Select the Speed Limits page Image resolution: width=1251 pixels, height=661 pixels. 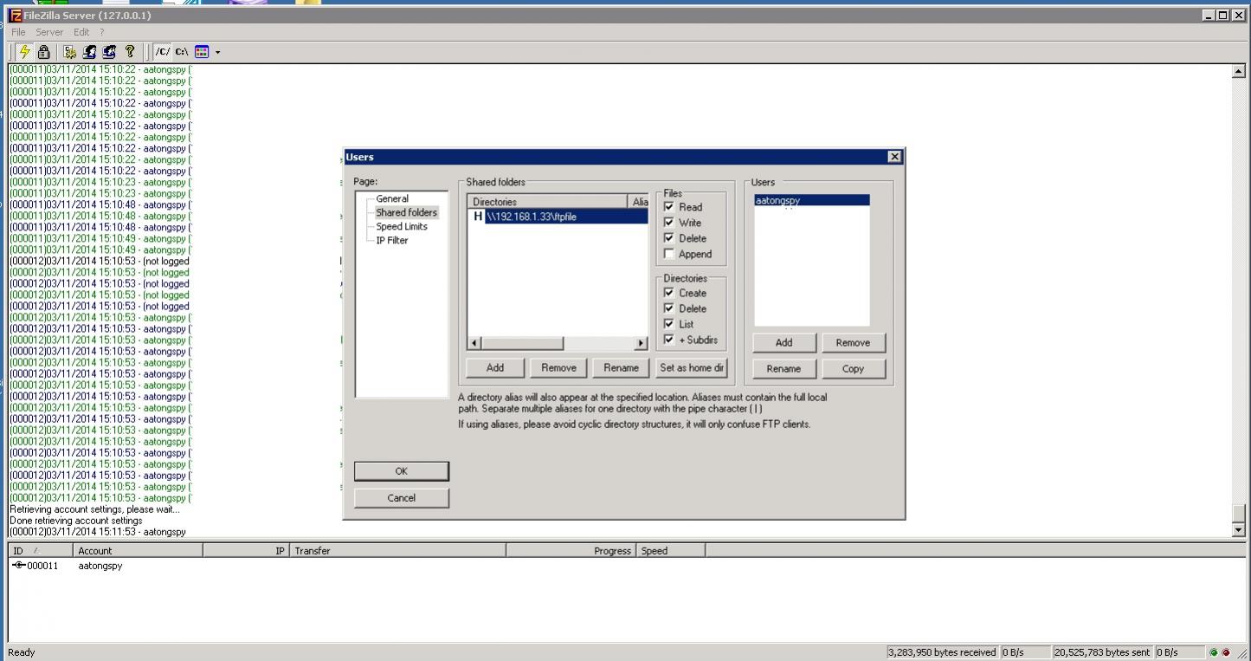[402, 226]
